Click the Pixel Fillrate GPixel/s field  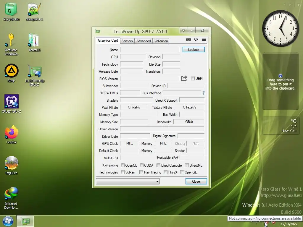pyautogui.click(x=133, y=107)
